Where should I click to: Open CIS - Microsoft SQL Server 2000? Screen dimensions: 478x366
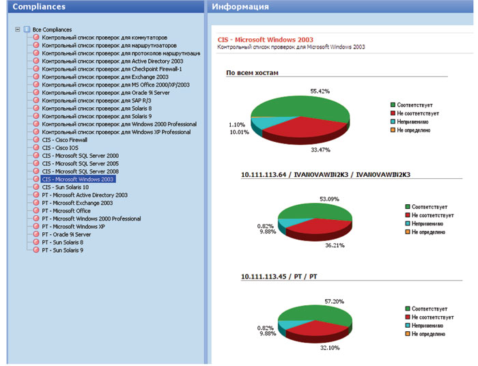81,156
